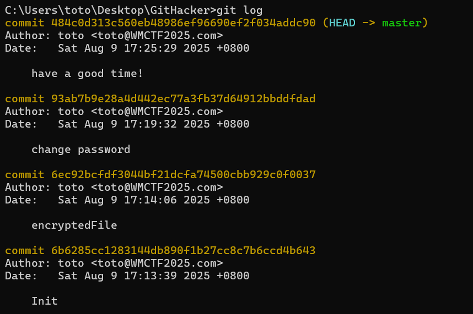Screen dimensions: 473x314
Task: Click the commit hash starting with 484c0d31
Action: (183, 23)
